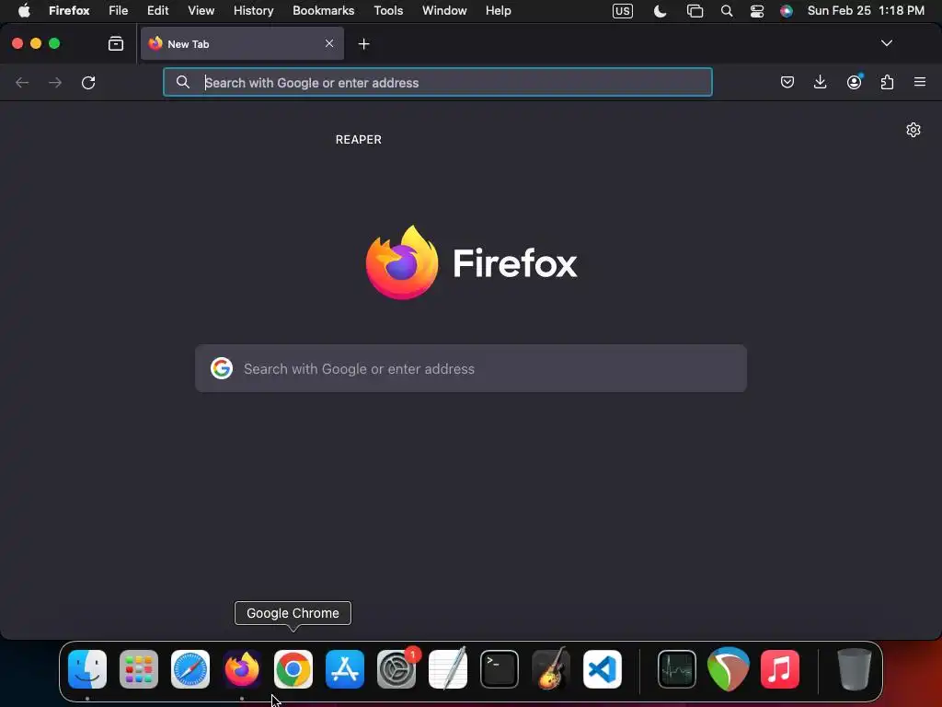The height and width of the screenshot is (707, 942).
Task: Open the date and time clock
Action: [x=866, y=11]
